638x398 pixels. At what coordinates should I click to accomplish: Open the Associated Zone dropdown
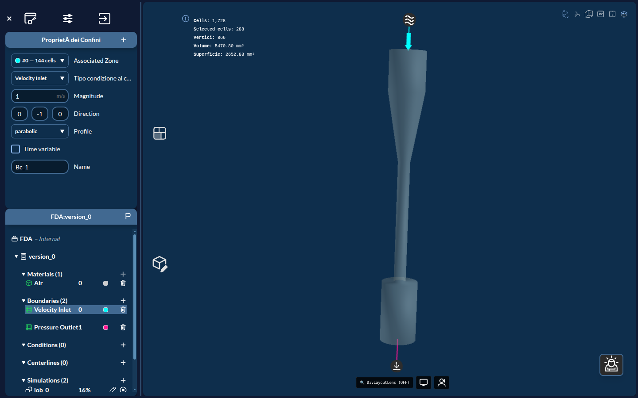click(40, 61)
